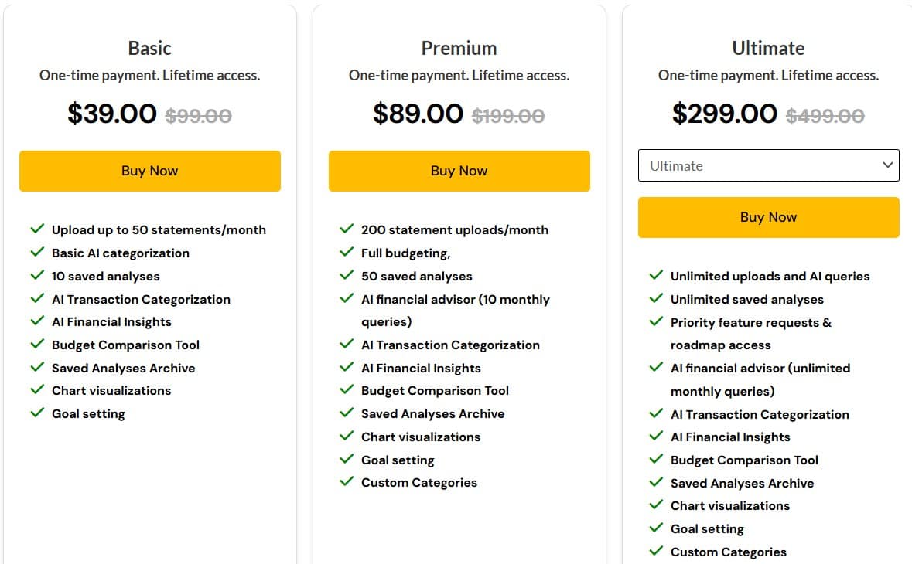Image resolution: width=912 pixels, height=564 pixels.
Task: Click checkmark beside Upload up to 50 statements/month
Action: (x=37, y=229)
